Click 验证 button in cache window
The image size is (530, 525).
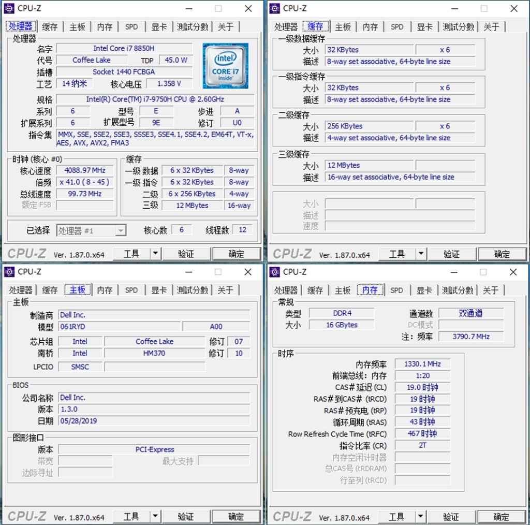click(451, 254)
